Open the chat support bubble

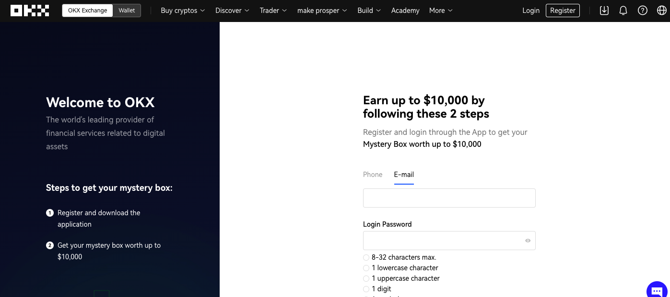(x=657, y=291)
